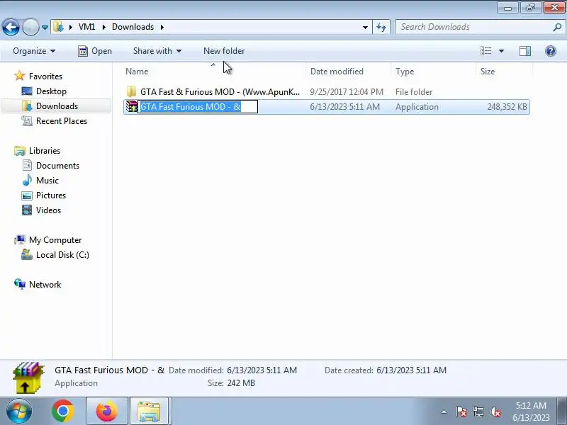Screen dimensions: 567x425
Task: Open the Music library
Action: [47, 181]
